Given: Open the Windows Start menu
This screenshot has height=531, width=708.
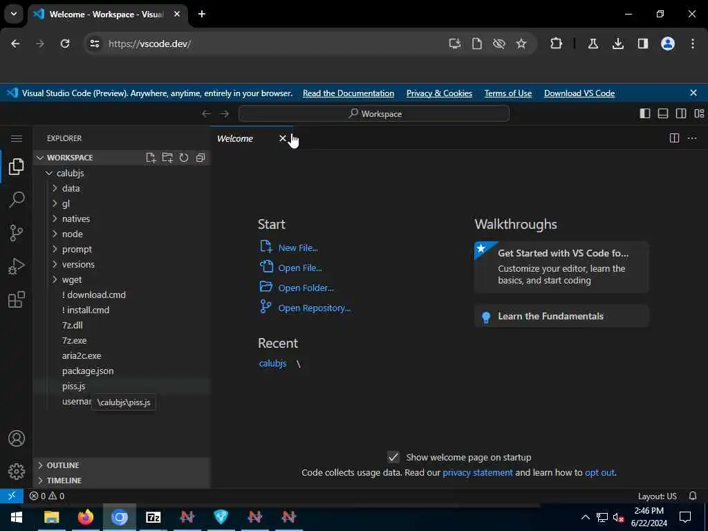Looking at the screenshot, I should tap(17, 517).
